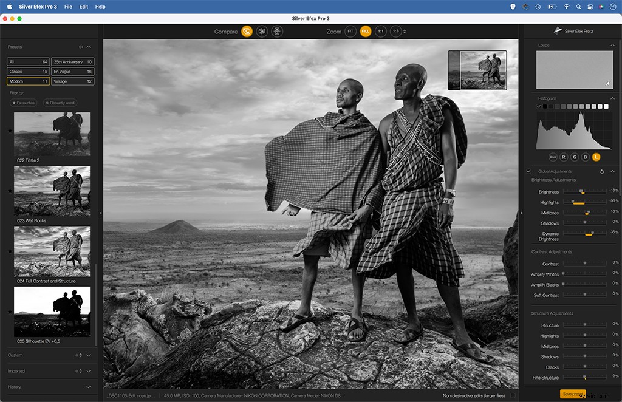Select the Green channel histogram icon

[x=574, y=157]
